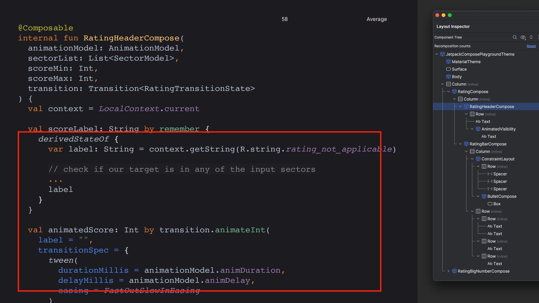539x303 pixels.
Task: Select the RatingBarCompose tree item
Action: click(x=488, y=144)
